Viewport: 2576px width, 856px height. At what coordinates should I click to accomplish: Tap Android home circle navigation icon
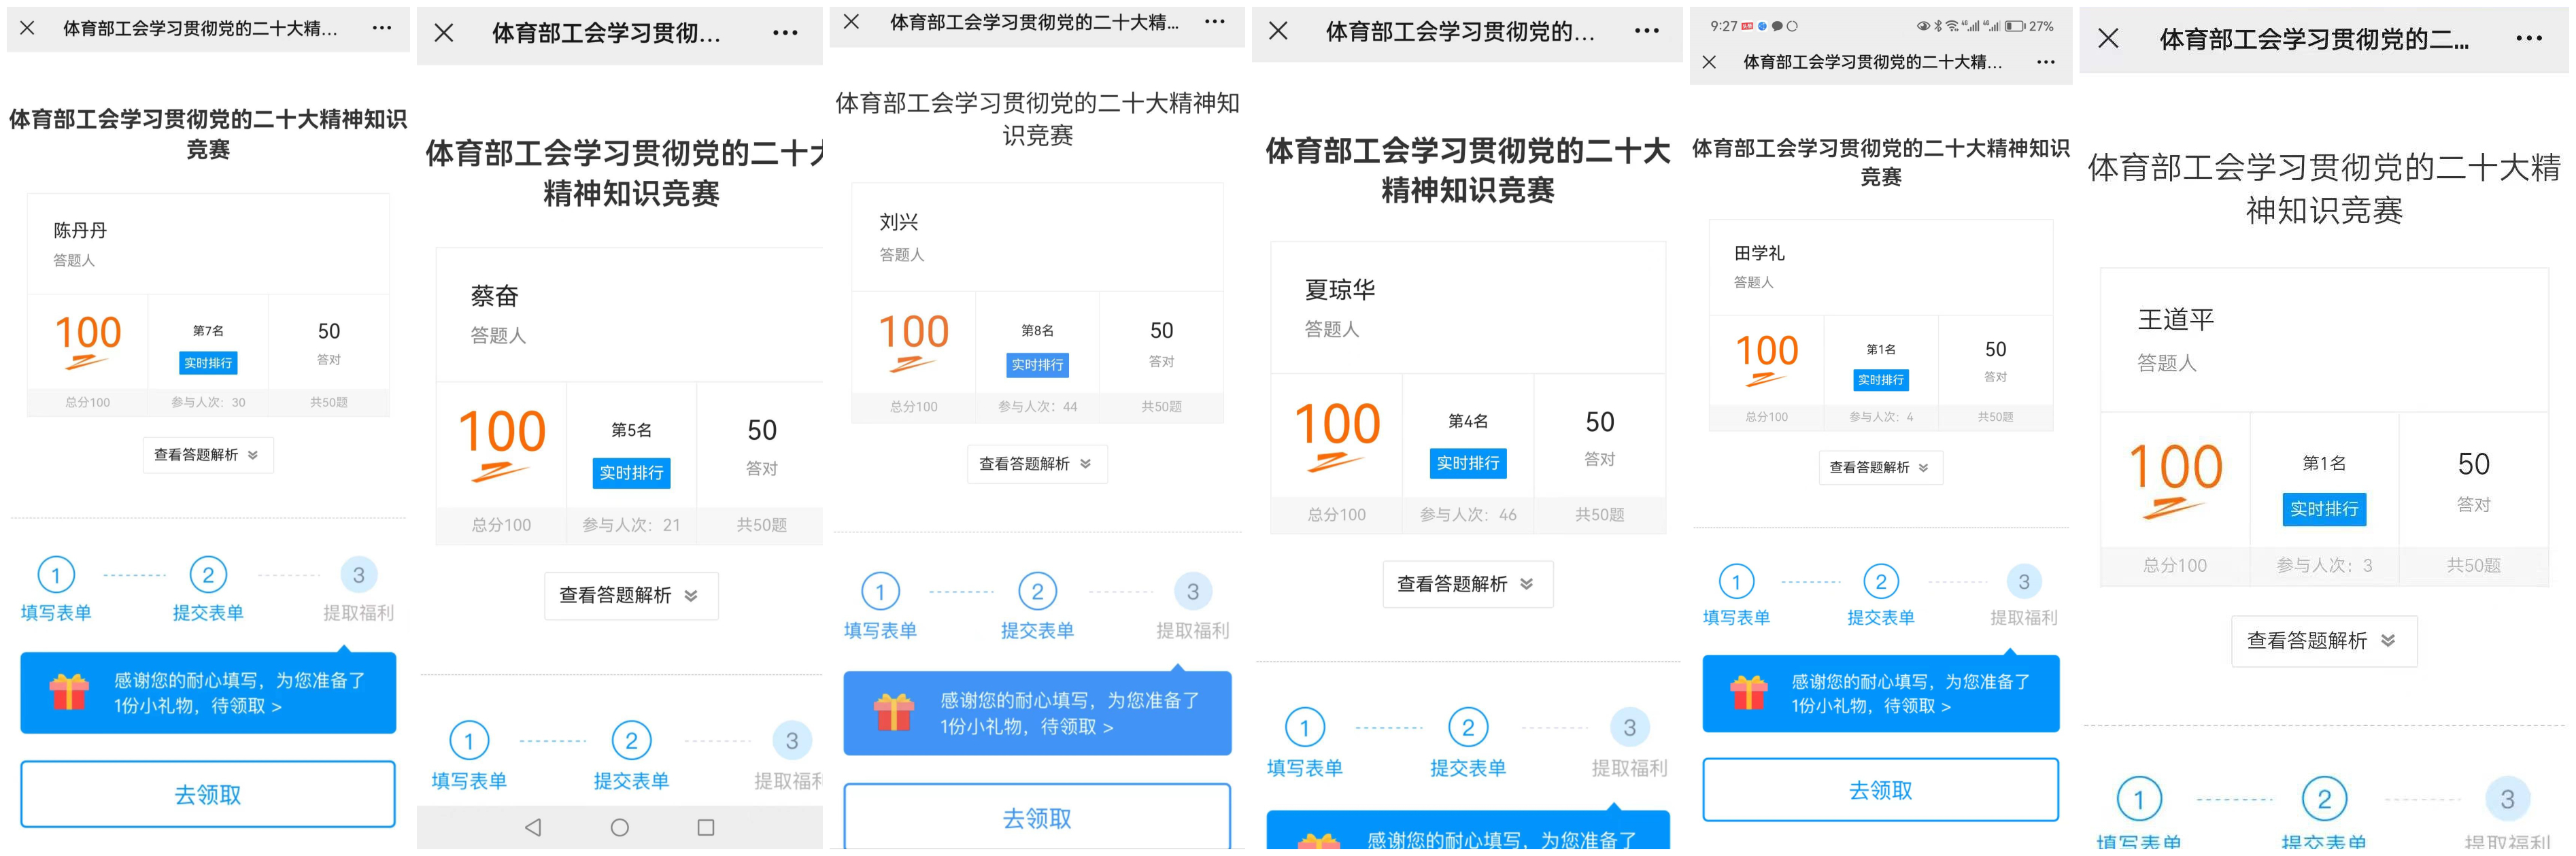pos(620,827)
